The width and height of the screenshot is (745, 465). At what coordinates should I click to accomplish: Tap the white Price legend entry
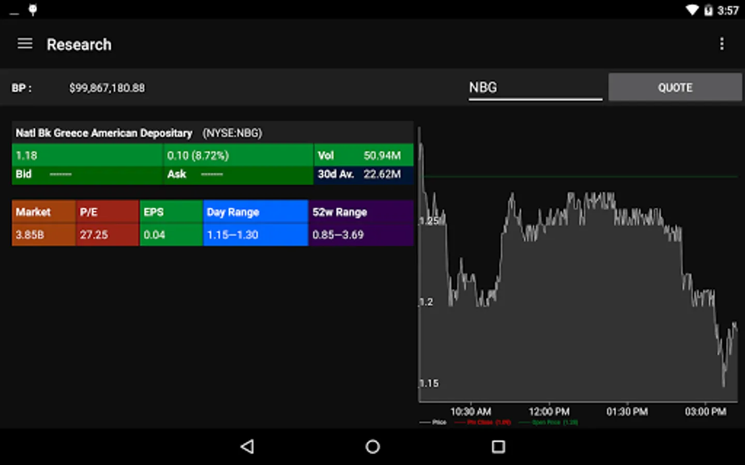click(433, 423)
